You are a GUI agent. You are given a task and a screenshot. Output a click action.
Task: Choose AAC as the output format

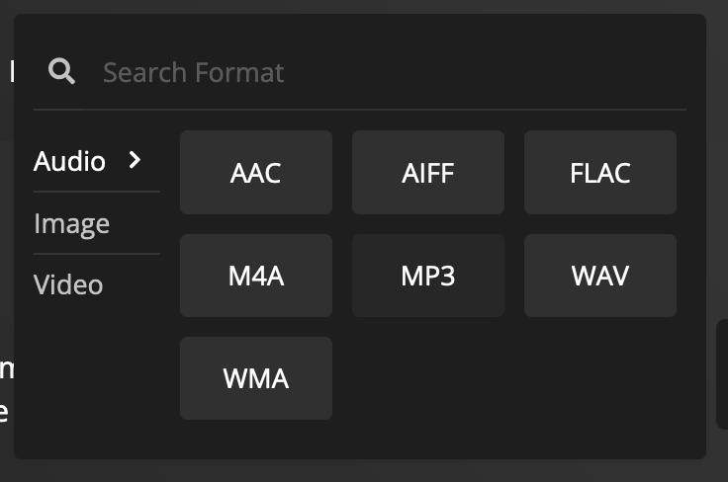point(256,173)
